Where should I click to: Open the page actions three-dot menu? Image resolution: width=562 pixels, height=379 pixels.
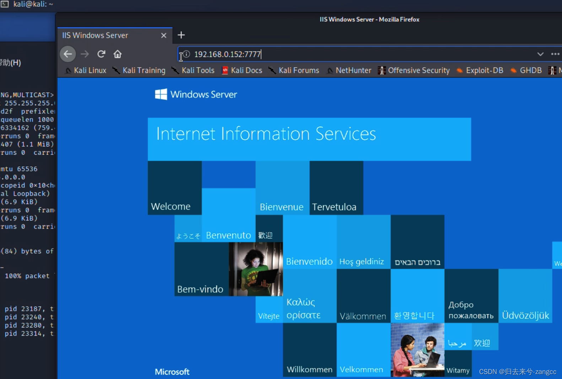coord(555,54)
